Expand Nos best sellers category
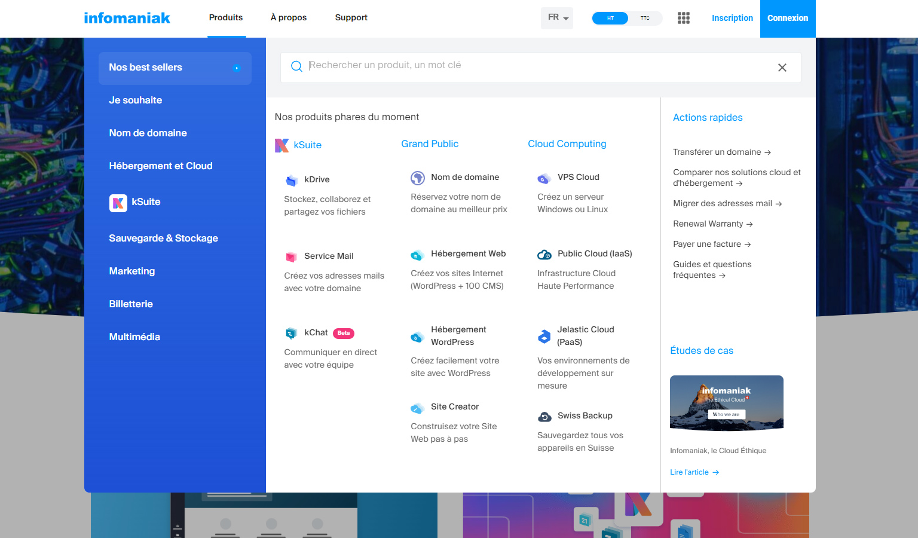Viewport: 918px width, 538px height. click(x=175, y=68)
